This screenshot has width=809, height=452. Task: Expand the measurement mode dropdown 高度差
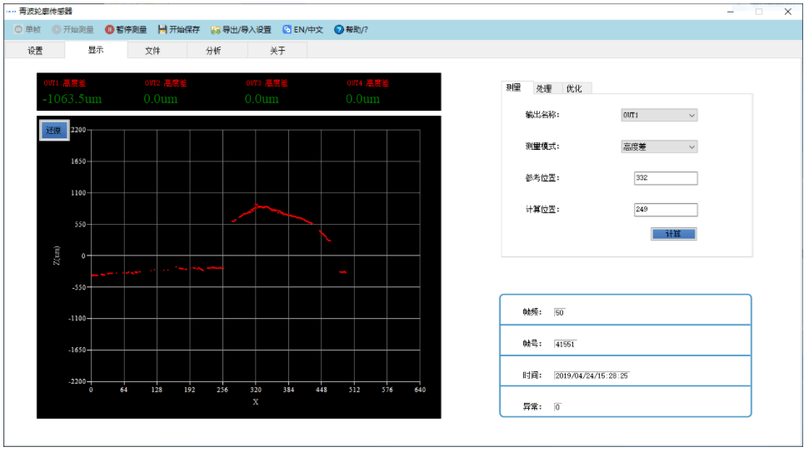(659, 147)
